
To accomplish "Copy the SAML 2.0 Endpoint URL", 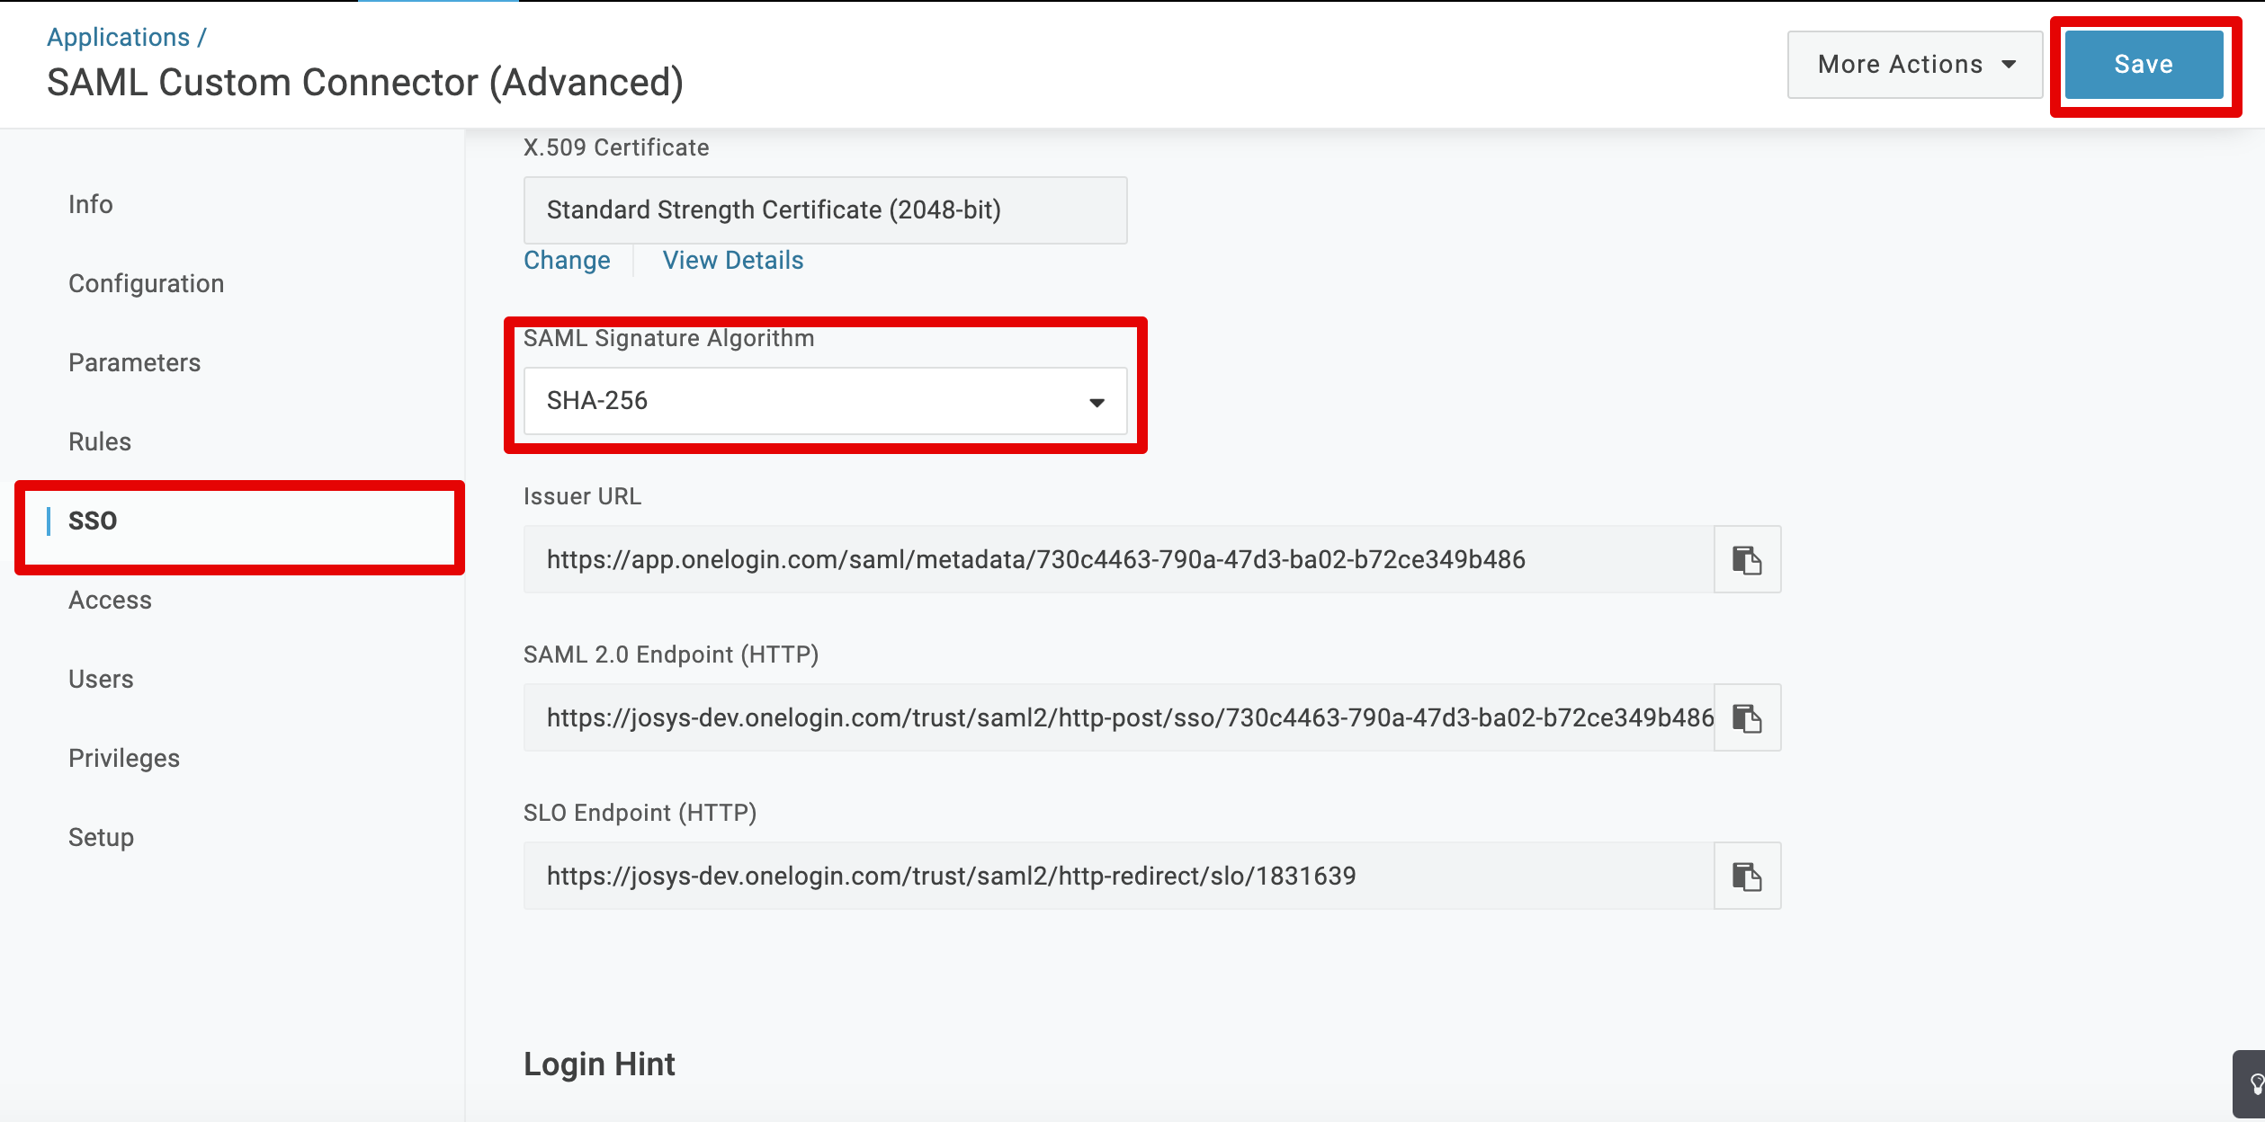I will [x=1746, y=718].
